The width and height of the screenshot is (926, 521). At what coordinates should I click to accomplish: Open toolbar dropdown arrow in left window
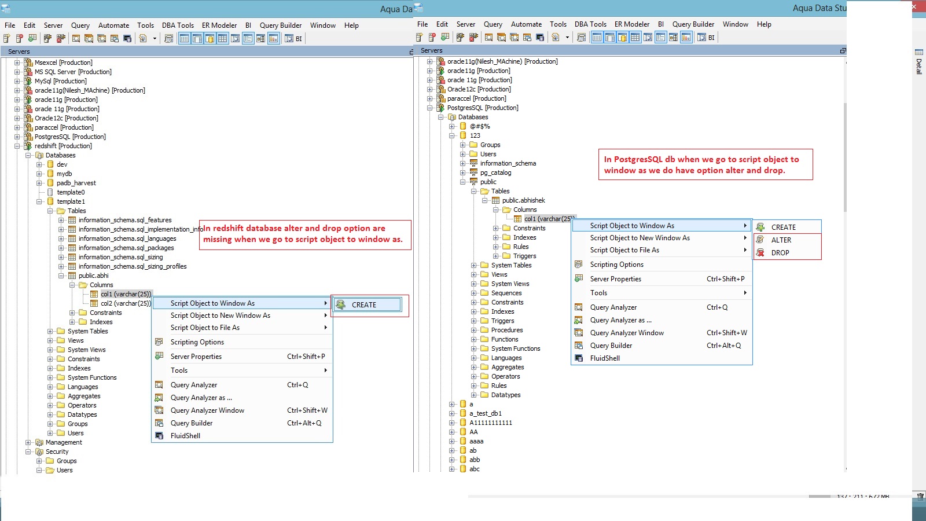point(155,39)
